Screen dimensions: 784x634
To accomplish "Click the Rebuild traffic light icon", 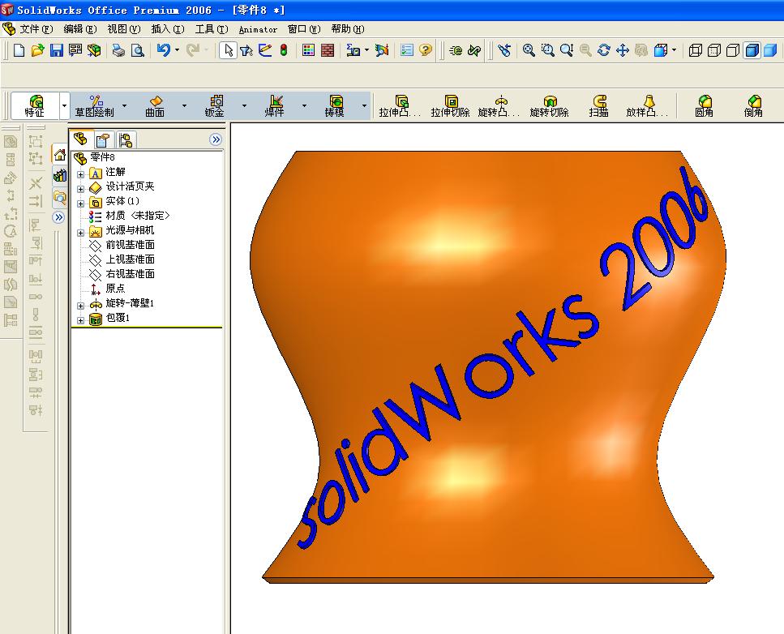I will (x=284, y=50).
